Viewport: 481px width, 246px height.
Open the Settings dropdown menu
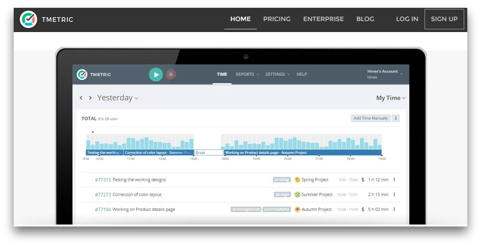pyautogui.click(x=277, y=74)
